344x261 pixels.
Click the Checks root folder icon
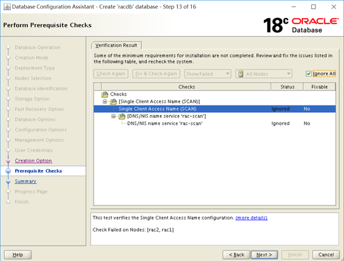[105, 94]
